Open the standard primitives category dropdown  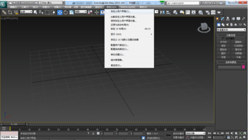(x=231, y=30)
